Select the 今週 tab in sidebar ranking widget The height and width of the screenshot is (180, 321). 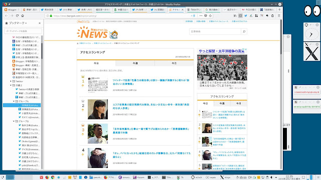pos(222,103)
